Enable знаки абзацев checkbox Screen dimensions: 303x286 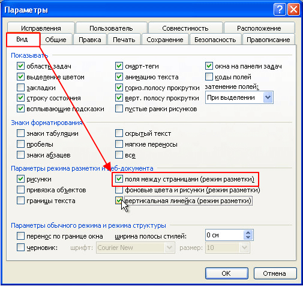pos(20,155)
